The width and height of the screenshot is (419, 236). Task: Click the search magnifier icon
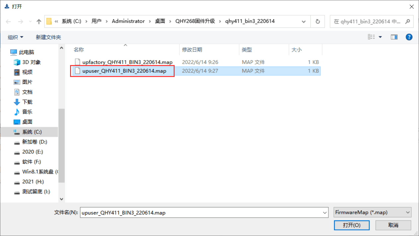click(408, 21)
